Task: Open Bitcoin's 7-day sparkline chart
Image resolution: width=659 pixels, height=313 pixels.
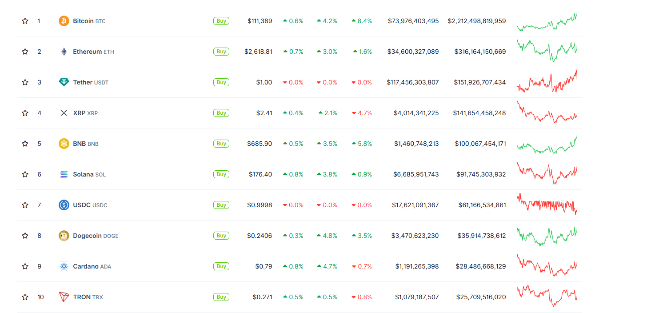Action: click(547, 20)
